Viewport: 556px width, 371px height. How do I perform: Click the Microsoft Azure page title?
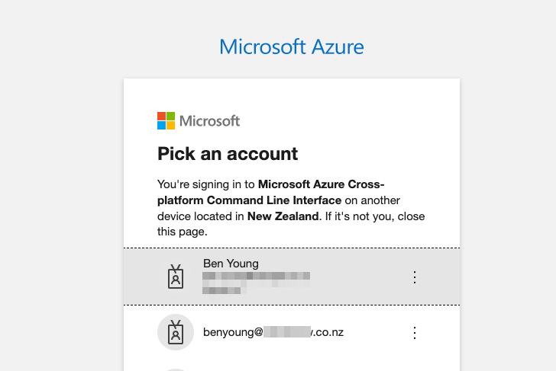point(292,46)
